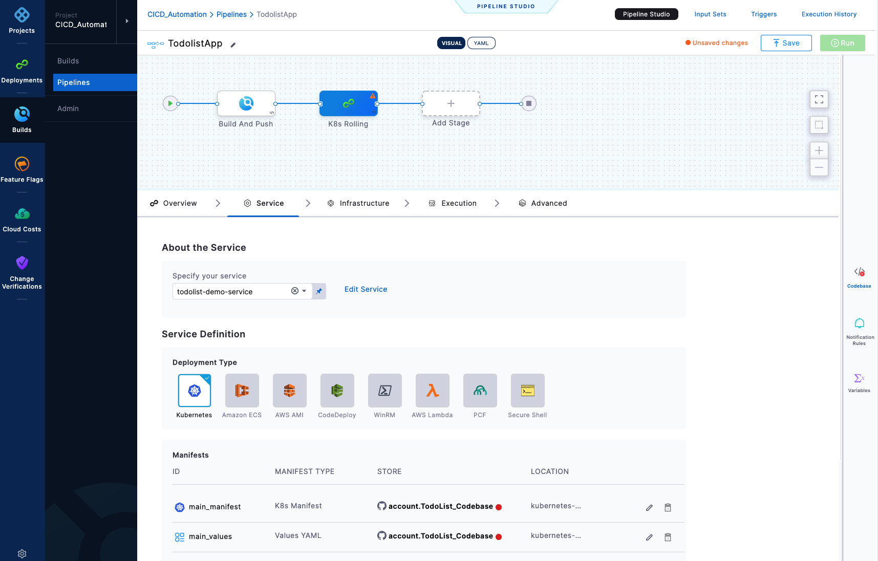The width and height of the screenshot is (878, 561).
Task: Choose Amazon ECS deployment type
Action: click(242, 391)
